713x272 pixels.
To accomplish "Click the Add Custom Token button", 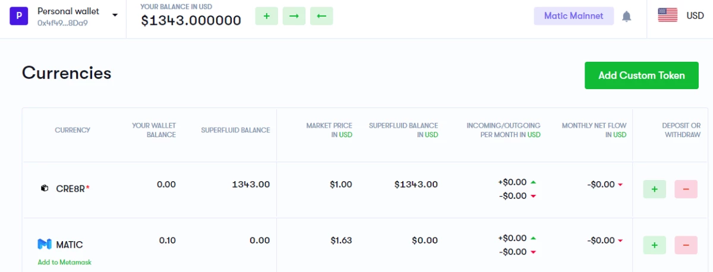I will coord(642,75).
